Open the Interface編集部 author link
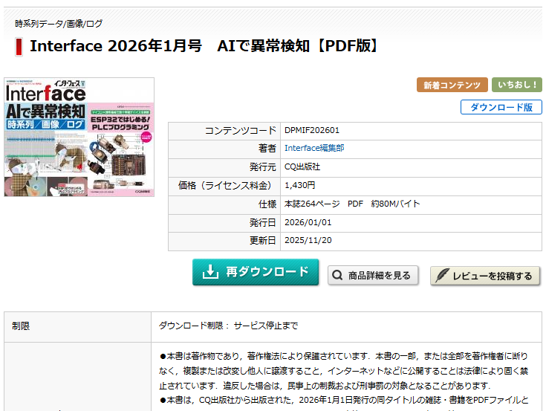546x411 pixels. pos(314,149)
